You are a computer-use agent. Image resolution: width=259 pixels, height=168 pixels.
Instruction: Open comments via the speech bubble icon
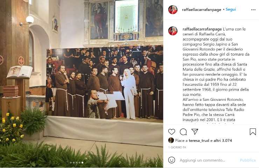(183, 132)
